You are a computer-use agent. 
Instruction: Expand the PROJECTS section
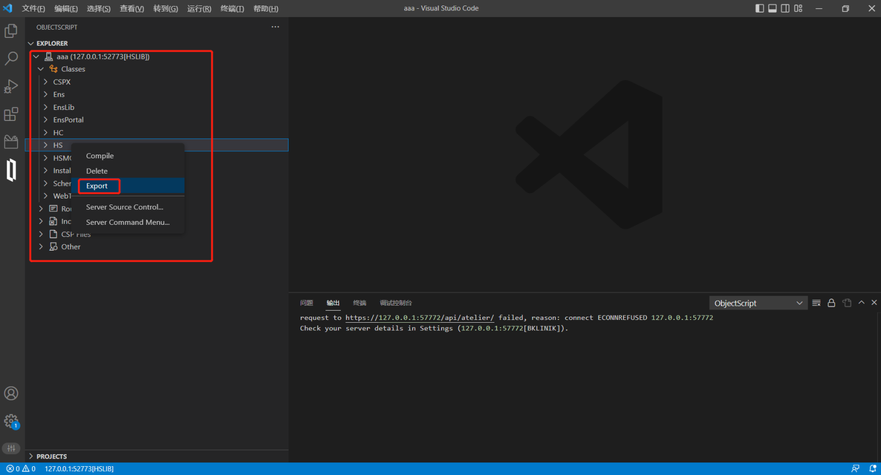[x=51, y=456]
